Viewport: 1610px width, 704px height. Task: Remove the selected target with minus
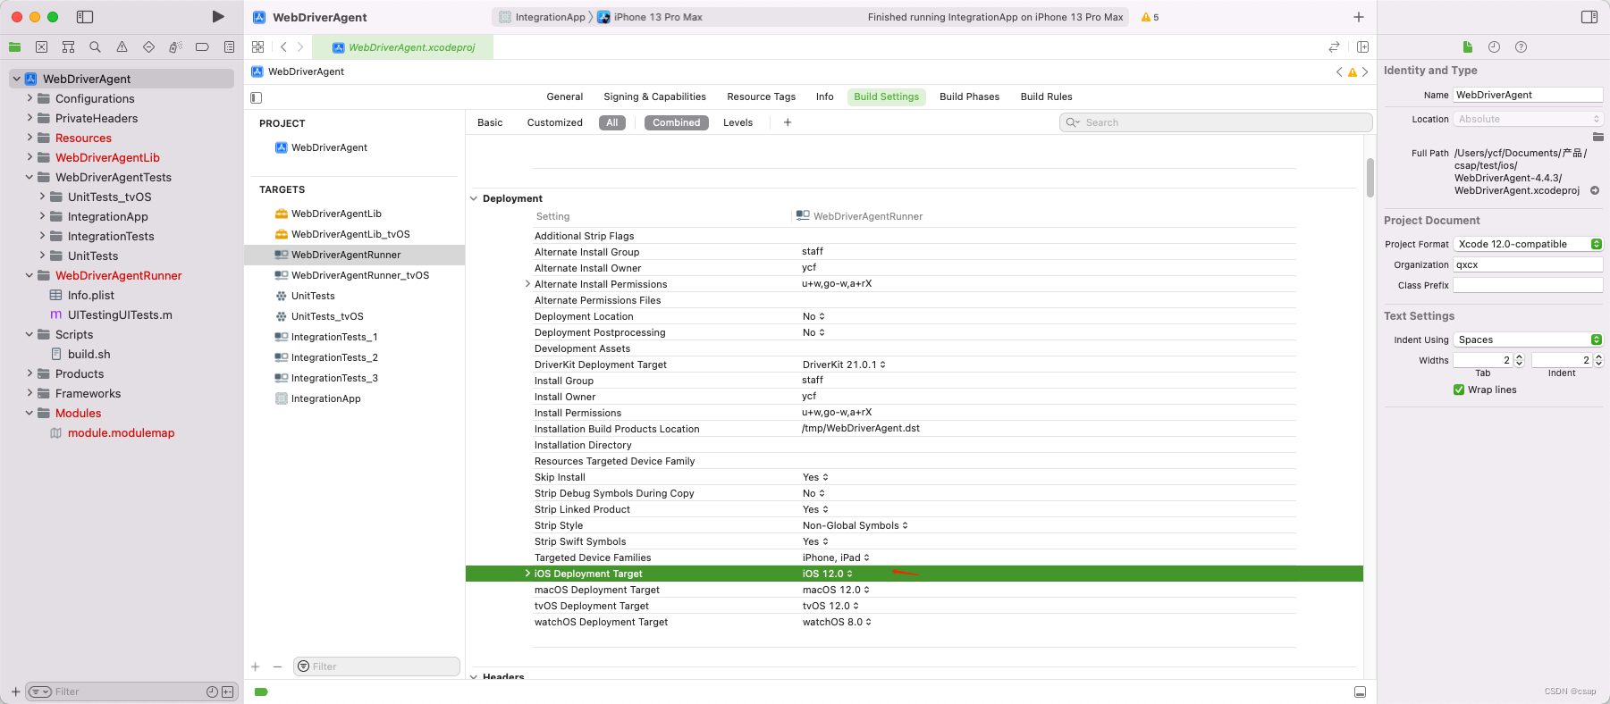[277, 666]
